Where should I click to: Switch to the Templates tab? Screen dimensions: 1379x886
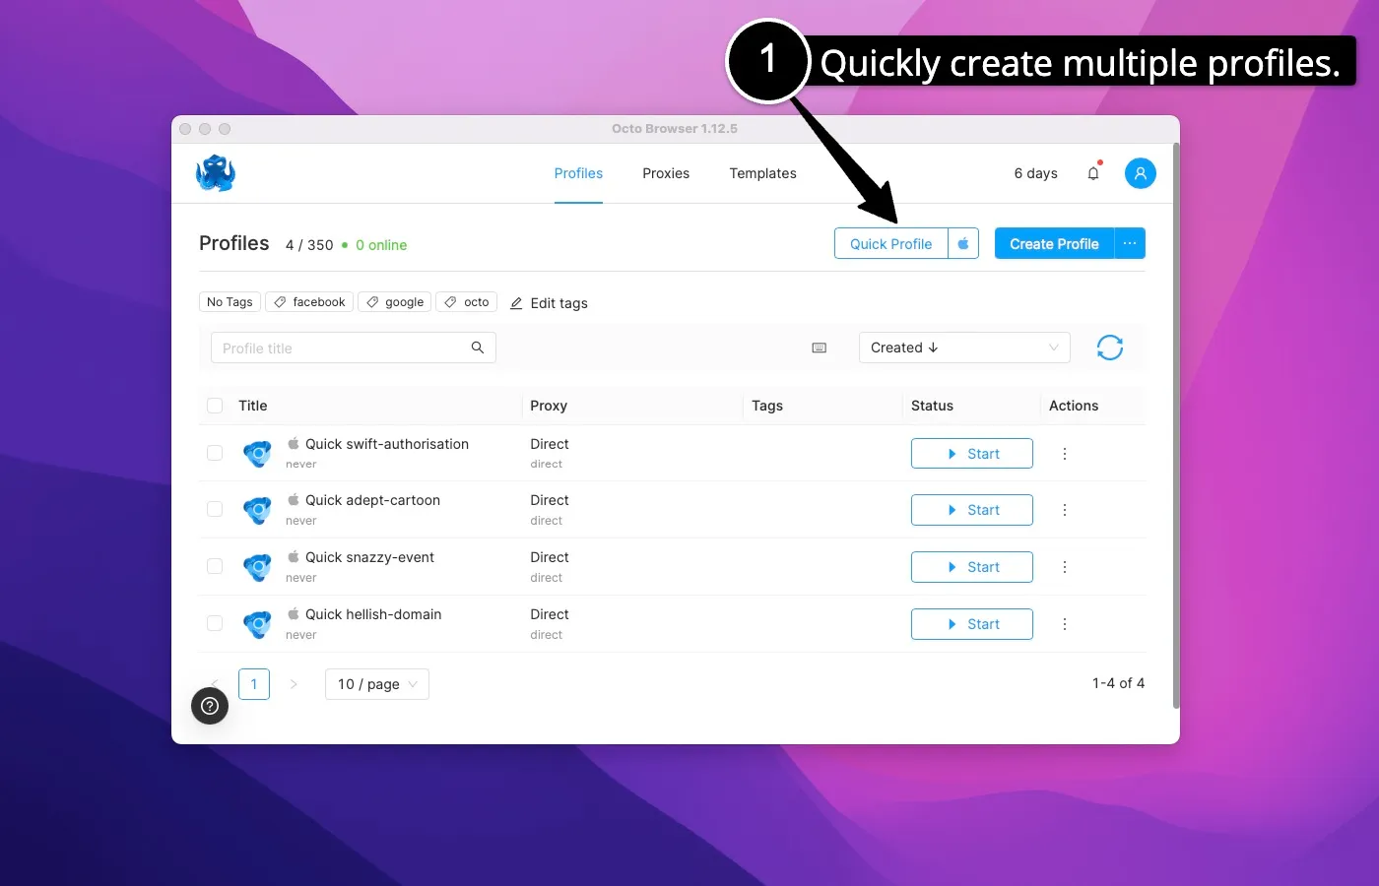pos(762,173)
